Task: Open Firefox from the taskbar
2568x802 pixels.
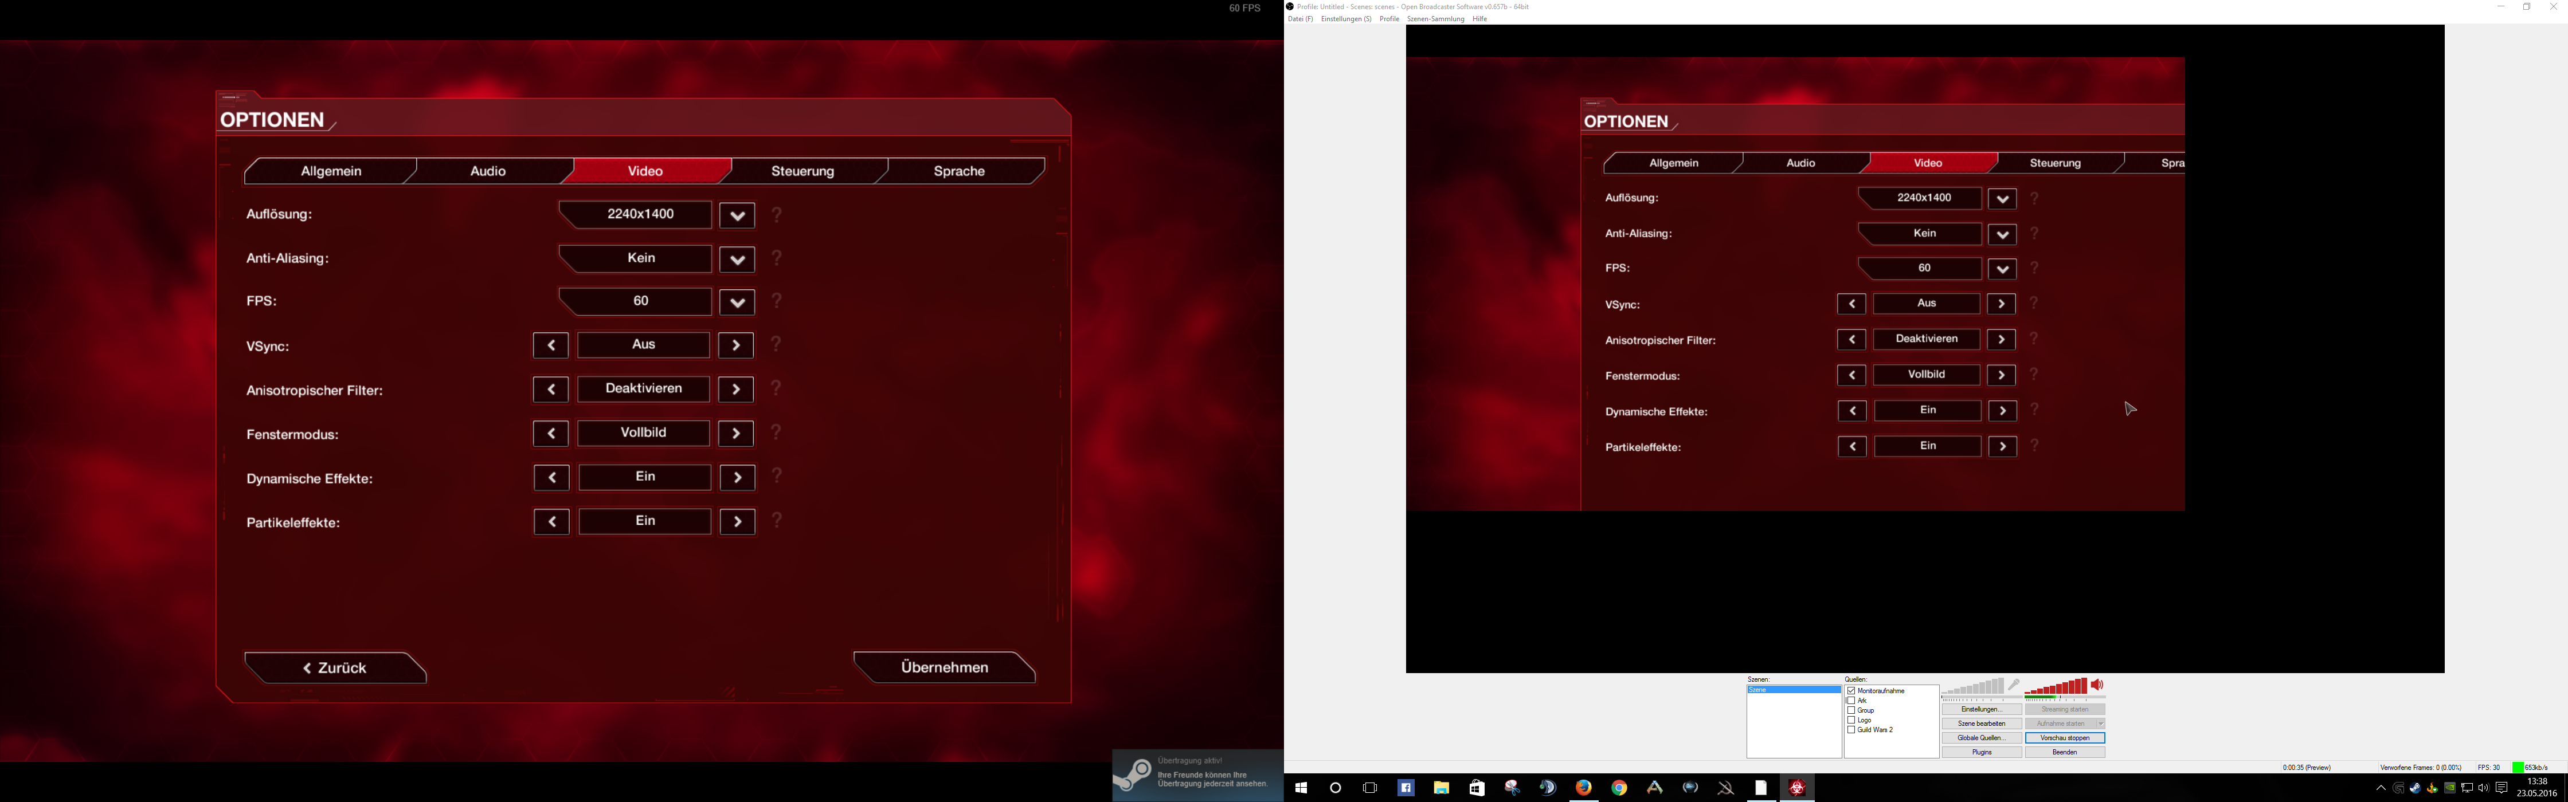Action: pos(1583,788)
